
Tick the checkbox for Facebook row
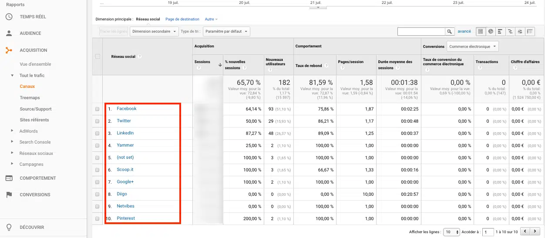[x=98, y=109]
